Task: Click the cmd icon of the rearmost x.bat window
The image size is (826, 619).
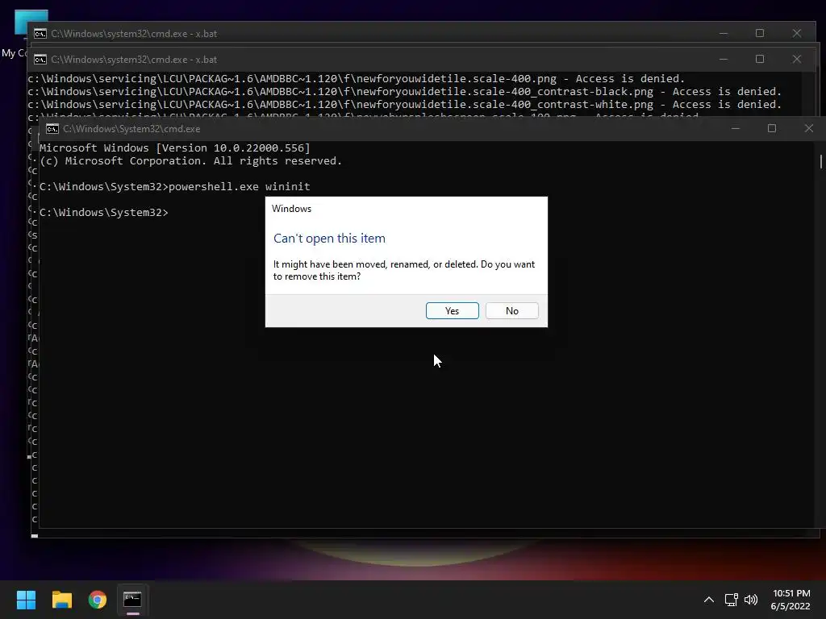Action: pos(40,34)
